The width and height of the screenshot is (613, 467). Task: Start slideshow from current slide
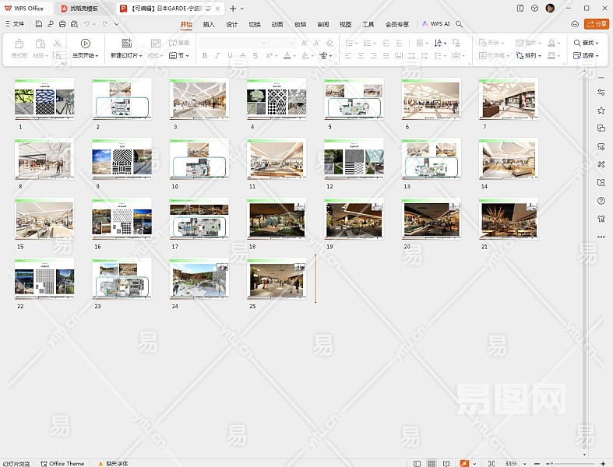pyautogui.click(x=85, y=44)
